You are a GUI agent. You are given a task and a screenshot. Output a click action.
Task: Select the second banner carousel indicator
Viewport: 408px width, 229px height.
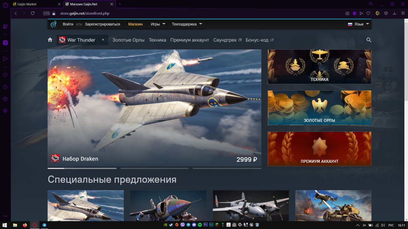[154, 168]
